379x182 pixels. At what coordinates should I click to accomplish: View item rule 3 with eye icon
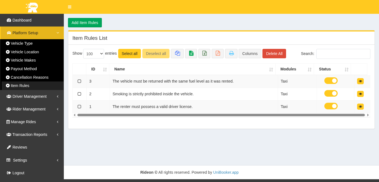[360, 81]
